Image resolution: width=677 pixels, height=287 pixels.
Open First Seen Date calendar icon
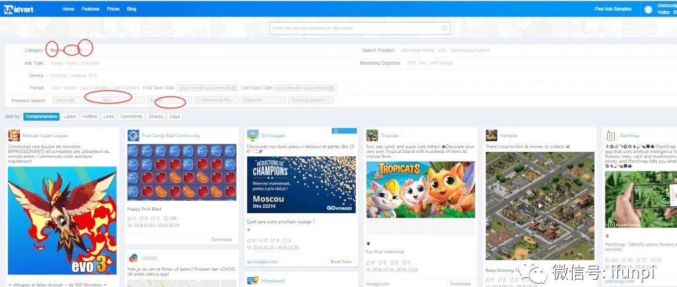point(233,88)
